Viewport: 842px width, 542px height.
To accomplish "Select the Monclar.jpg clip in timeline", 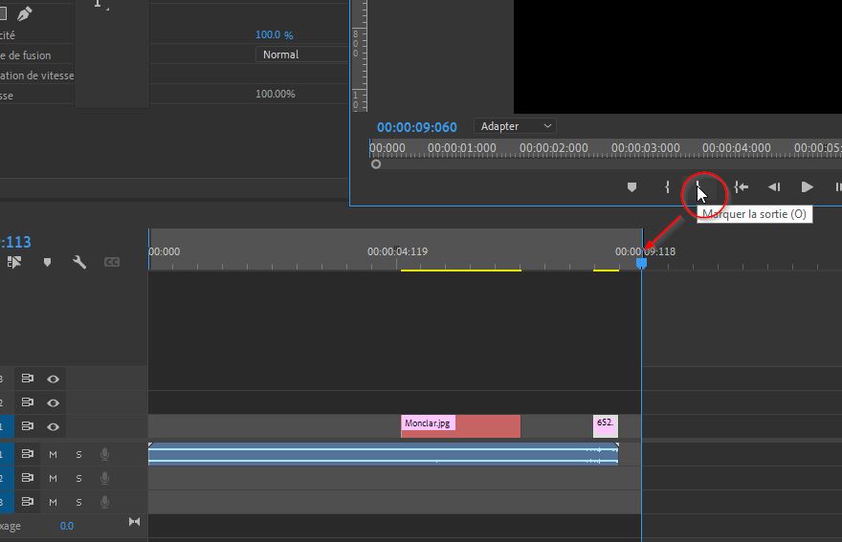I will (x=461, y=426).
